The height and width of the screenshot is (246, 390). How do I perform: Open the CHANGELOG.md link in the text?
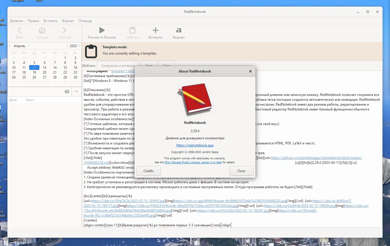click(x=97, y=163)
